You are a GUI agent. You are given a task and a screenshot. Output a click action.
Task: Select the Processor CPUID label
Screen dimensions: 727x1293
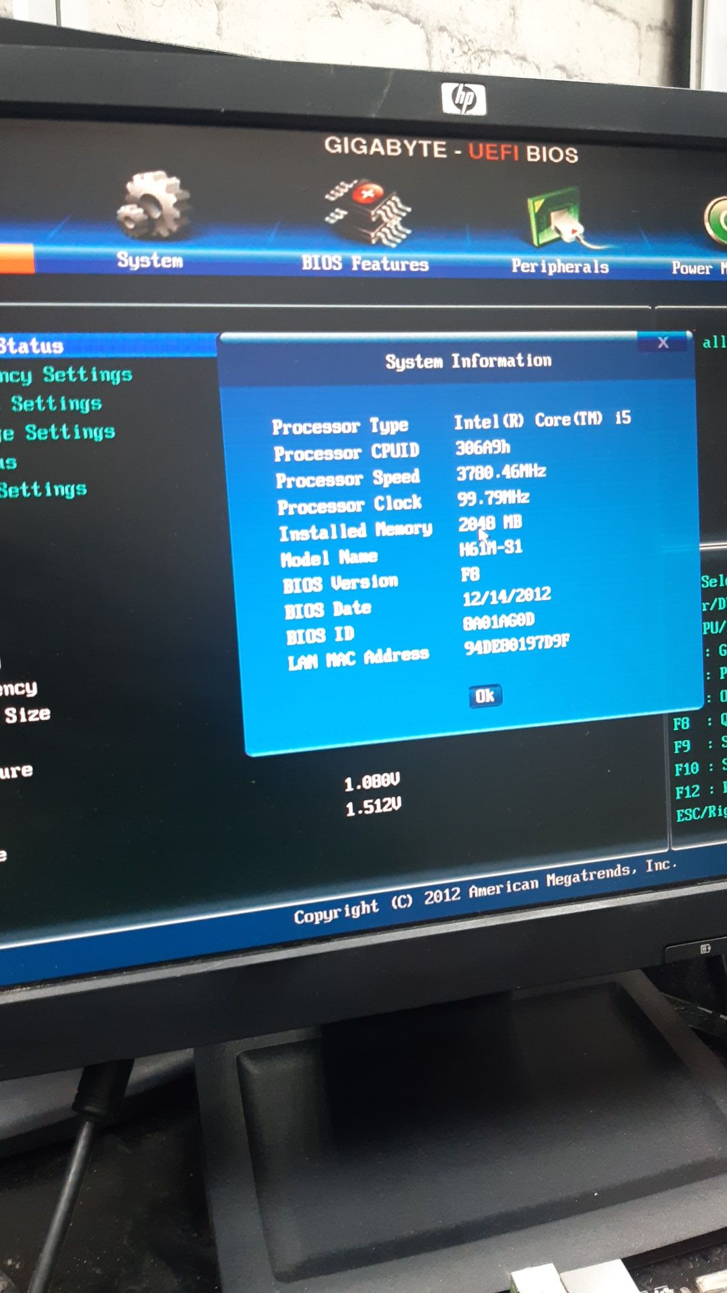tap(347, 453)
